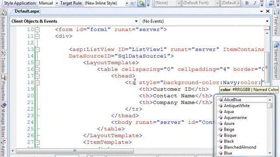Collapse the LayoutTemplate block at line 15

(37, 63)
